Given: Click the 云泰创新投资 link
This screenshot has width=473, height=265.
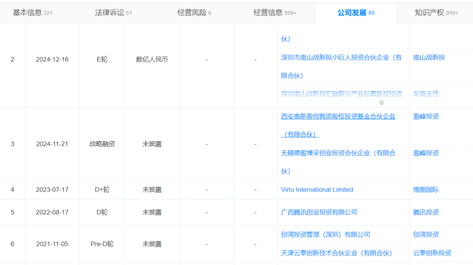Looking at the screenshot, I should tap(432, 253).
